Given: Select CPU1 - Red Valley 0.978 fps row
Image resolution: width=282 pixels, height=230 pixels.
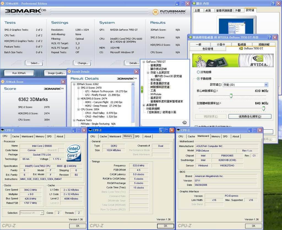Looking at the screenshot, I should pyautogui.click(x=101, y=113).
